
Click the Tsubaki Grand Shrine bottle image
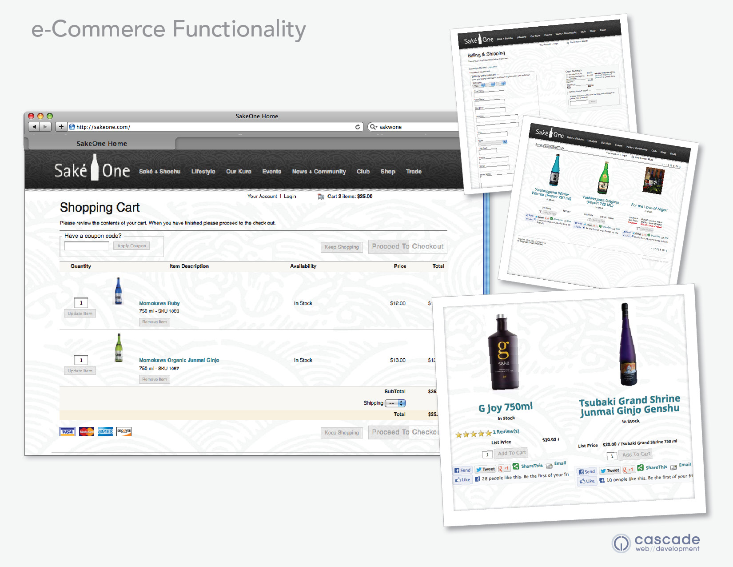628,345
